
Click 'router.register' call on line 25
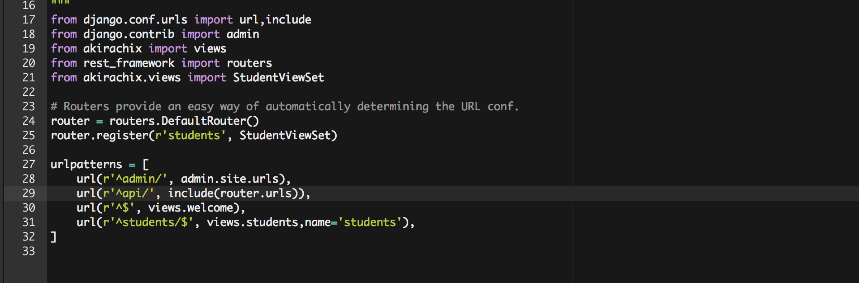coord(99,136)
